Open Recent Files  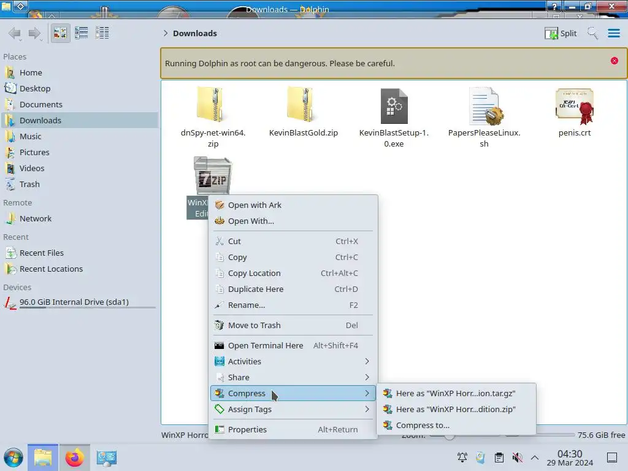[x=79, y=253]
